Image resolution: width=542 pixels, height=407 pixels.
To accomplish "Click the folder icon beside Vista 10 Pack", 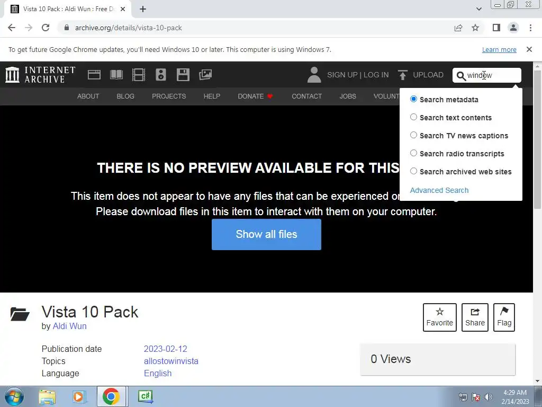I will click(20, 314).
